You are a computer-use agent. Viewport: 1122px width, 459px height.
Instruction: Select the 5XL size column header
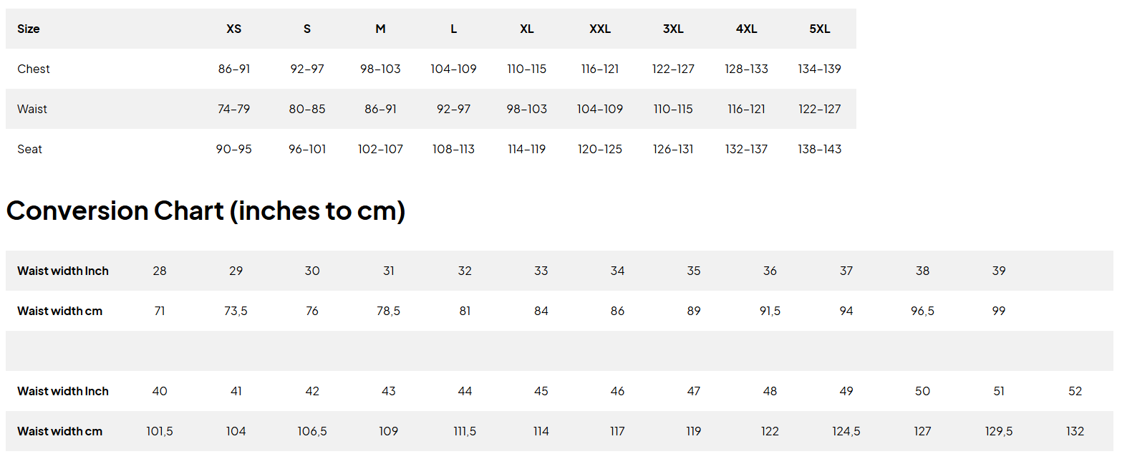click(820, 29)
